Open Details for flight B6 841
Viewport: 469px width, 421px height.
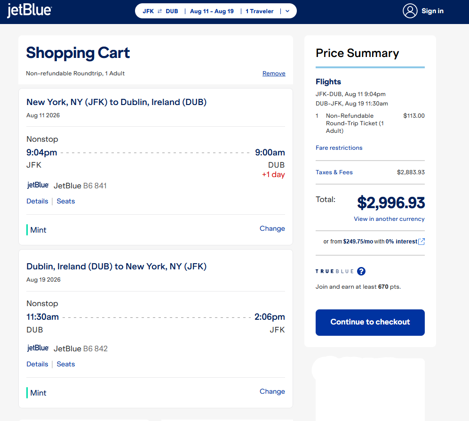point(37,201)
